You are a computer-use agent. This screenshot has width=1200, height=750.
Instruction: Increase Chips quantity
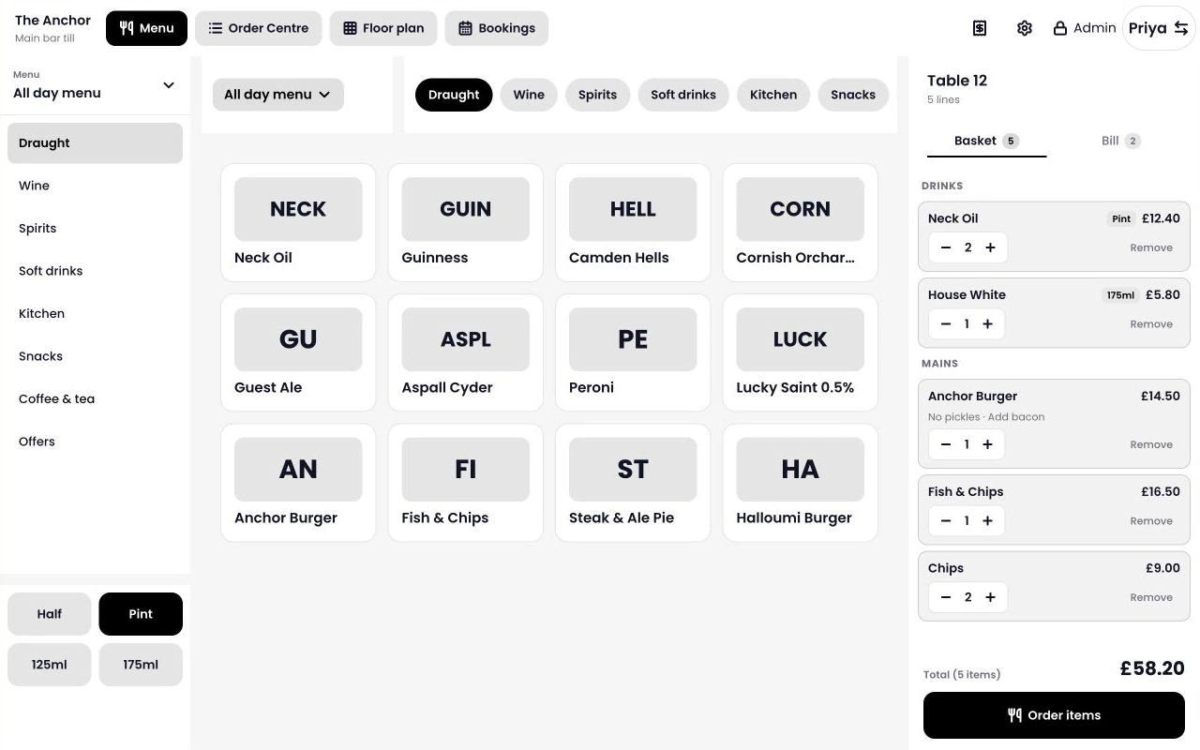point(990,597)
